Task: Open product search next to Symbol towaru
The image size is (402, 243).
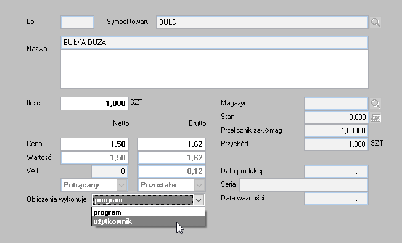Action: click(x=375, y=22)
